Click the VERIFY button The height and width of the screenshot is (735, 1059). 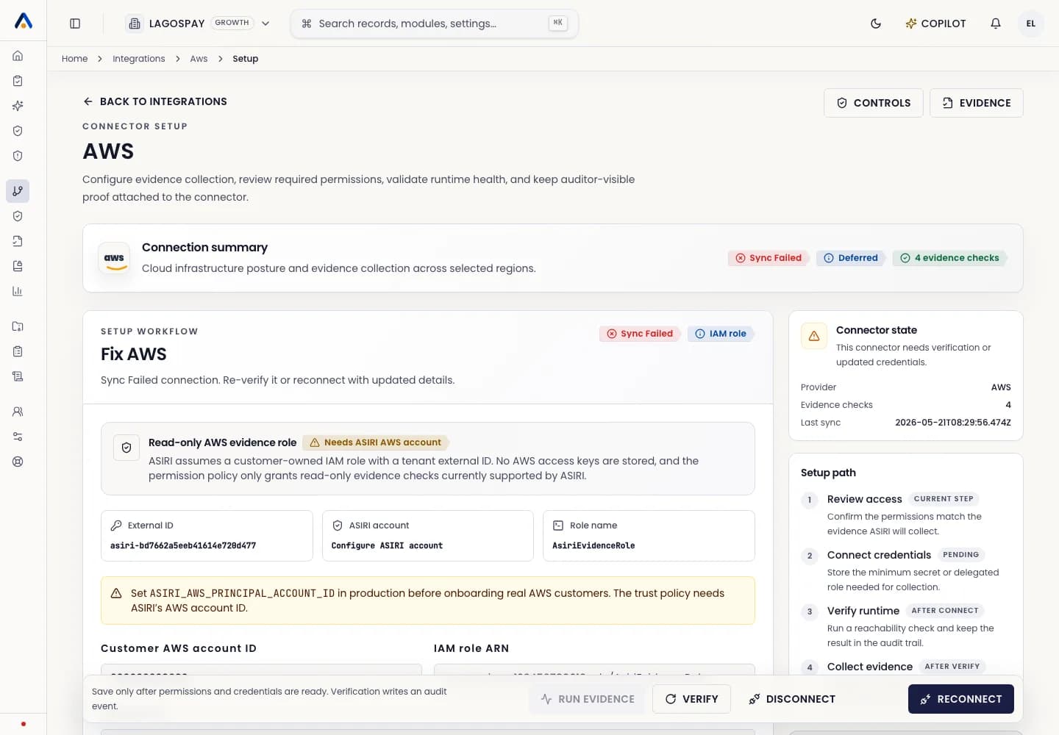(691, 699)
